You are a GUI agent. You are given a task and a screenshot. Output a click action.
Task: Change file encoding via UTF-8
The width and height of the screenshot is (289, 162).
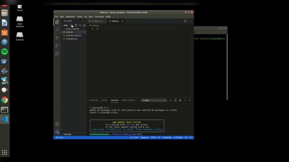coord(154,138)
